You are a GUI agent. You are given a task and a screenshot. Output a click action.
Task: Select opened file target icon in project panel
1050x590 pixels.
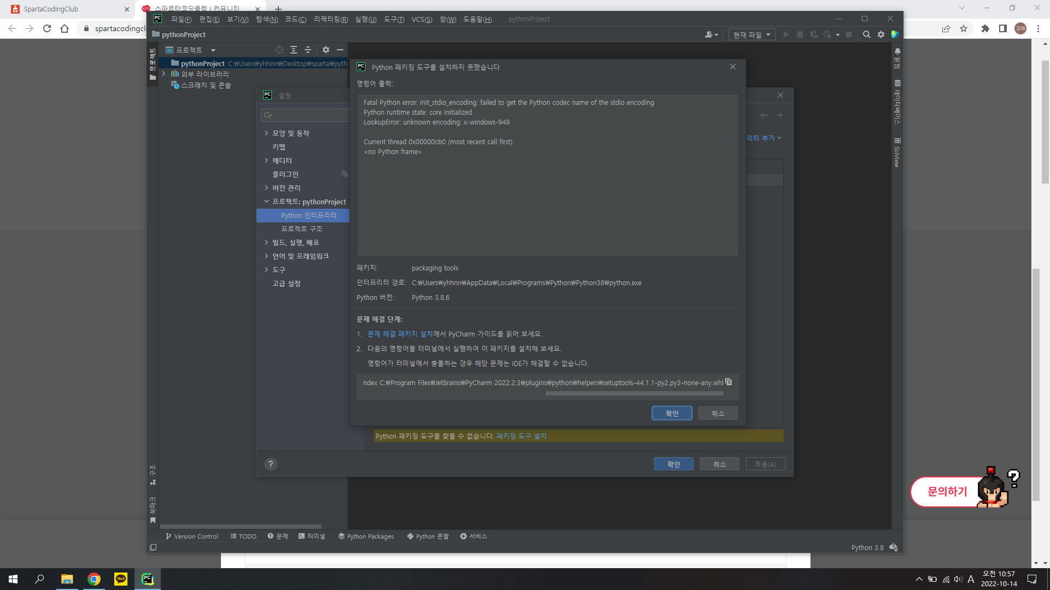tap(279, 50)
